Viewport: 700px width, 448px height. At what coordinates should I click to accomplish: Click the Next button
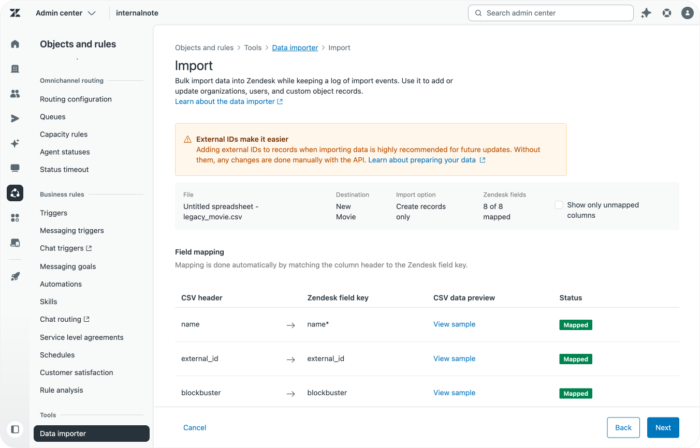663,427
